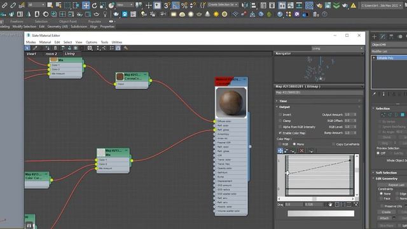Expand Editable Poly in the modifier stack
407x229 pixels.
click(374, 58)
